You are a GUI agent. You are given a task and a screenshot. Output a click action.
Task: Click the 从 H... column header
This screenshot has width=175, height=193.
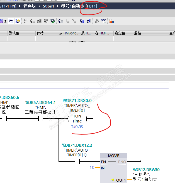[x=87, y=33]
